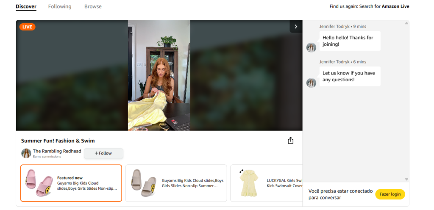Select the featured pink cloud slides thumbnail
Viewport: 434px width, 210px height.
[x=39, y=183]
